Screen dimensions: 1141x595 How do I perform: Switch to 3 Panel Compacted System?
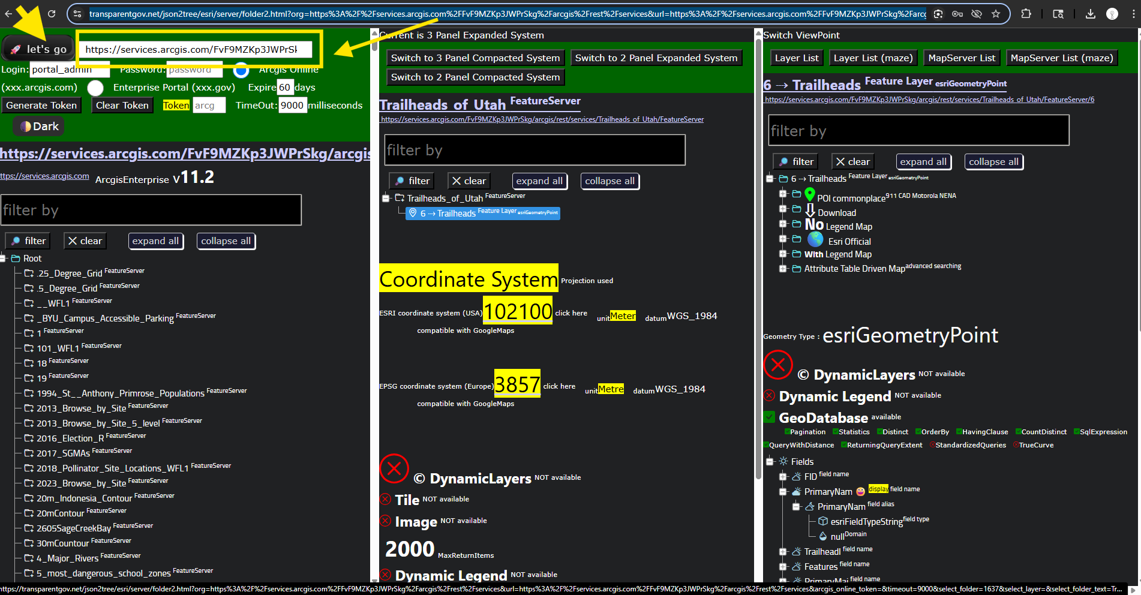tap(475, 58)
